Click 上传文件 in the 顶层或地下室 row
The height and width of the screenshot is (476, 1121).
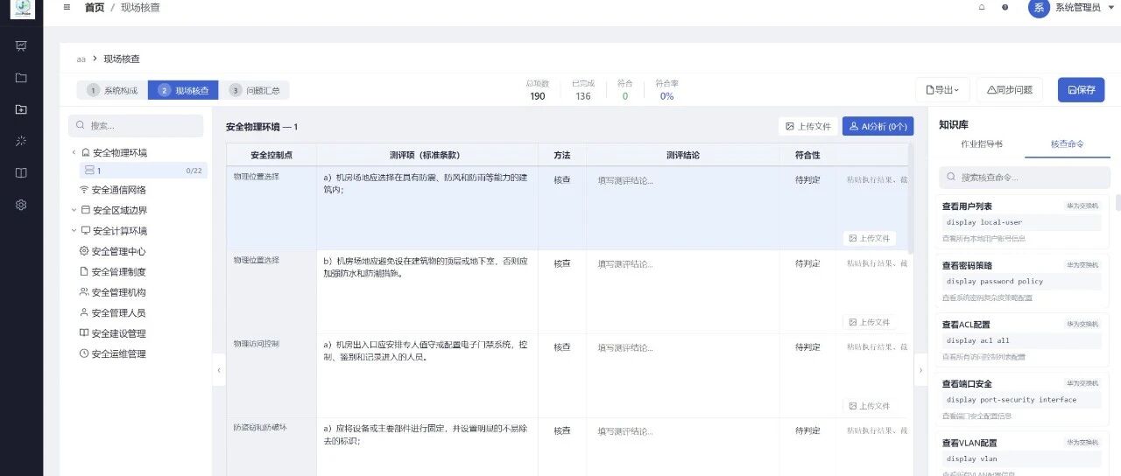coord(869,322)
